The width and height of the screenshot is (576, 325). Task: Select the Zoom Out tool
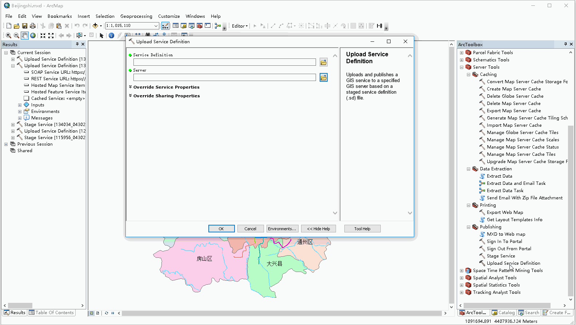16,35
